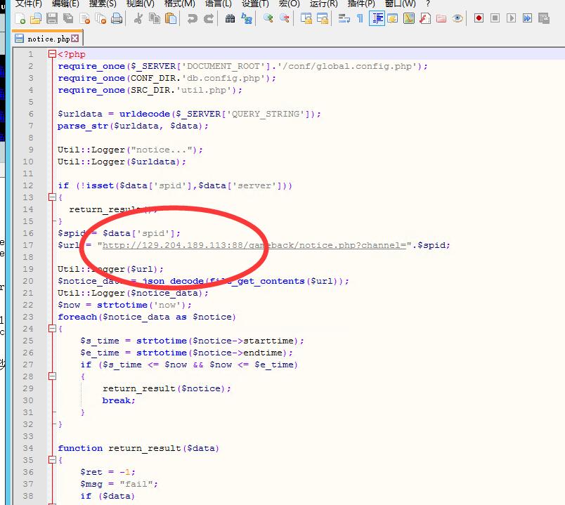565x505 pixels.
Task: Open Find with the binoculars icon
Action: click(x=230, y=18)
